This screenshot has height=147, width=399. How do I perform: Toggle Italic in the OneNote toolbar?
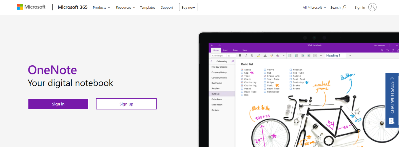(246, 55)
